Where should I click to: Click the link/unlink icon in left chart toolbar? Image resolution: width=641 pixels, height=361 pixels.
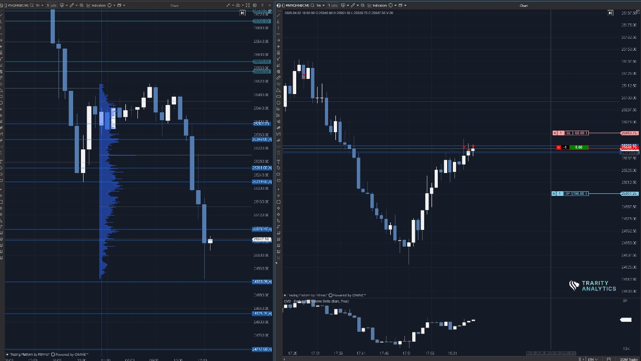coord(228,5)
